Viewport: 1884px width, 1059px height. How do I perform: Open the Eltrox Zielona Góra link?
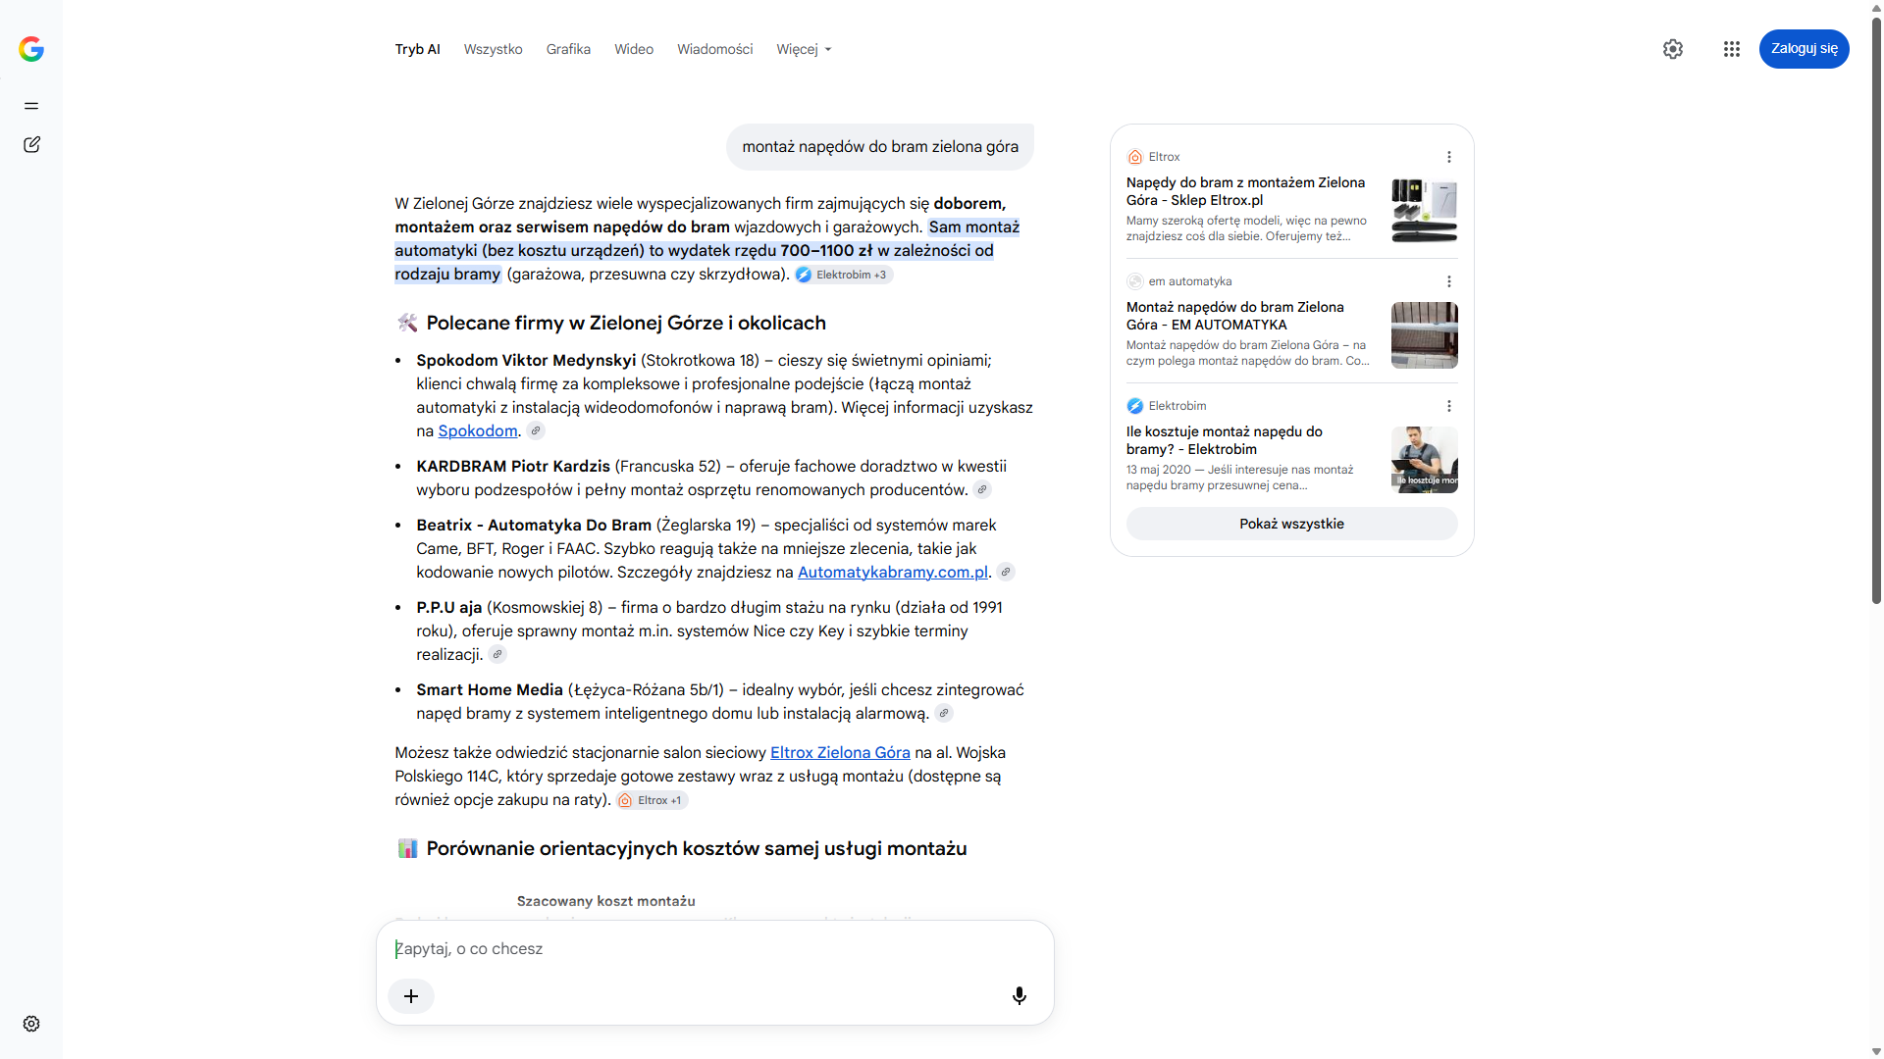(840, 752)
